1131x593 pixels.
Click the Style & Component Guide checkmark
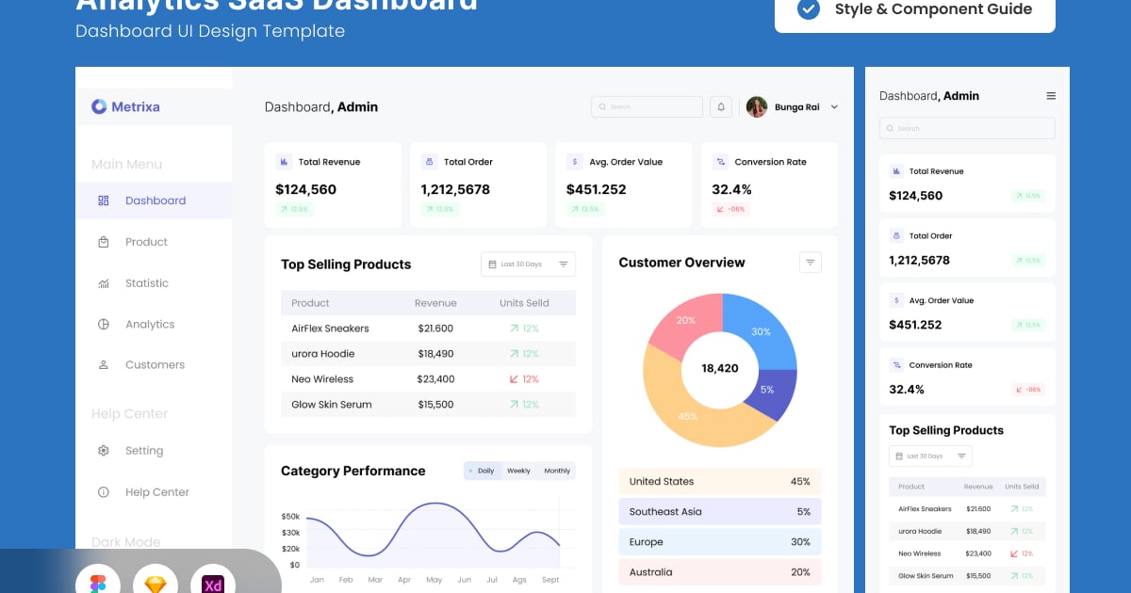[808, 9]
